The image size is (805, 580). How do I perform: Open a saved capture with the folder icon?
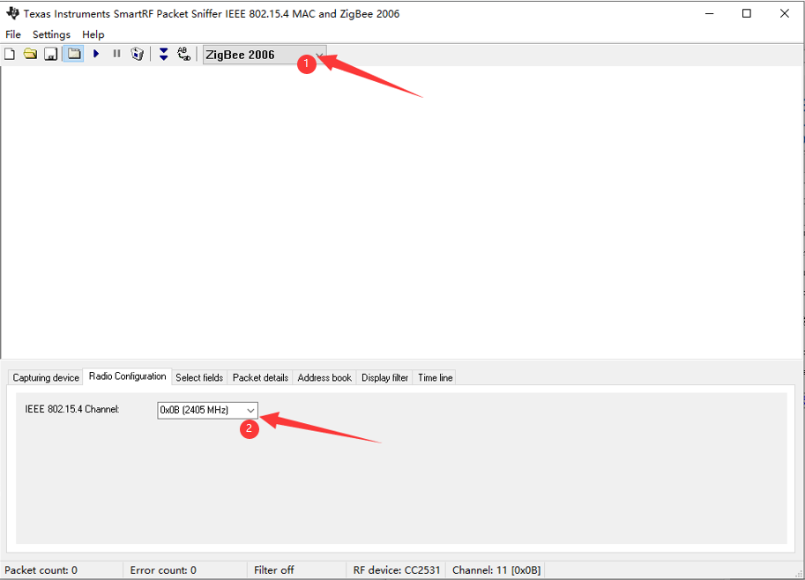coord(30,54)
